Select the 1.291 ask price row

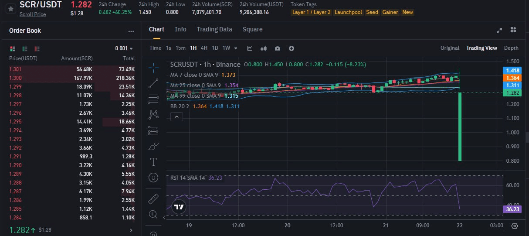click(x=72, y=157)
